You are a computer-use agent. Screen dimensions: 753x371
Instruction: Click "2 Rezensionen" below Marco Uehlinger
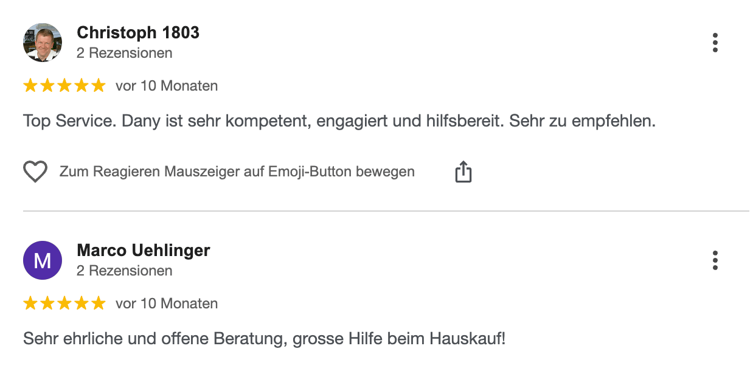pyautogui.click(x=125, y=271)
